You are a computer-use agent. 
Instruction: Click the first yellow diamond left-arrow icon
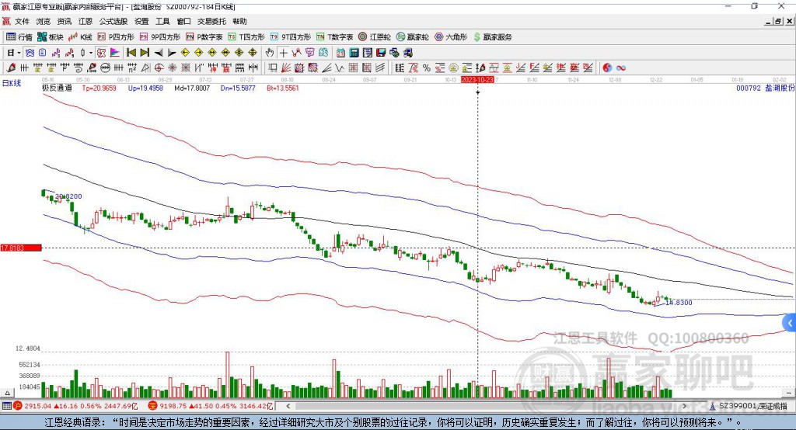[185, 53]
